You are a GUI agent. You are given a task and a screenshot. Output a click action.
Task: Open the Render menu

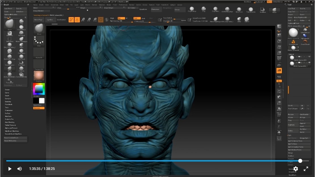coord(132,5)
